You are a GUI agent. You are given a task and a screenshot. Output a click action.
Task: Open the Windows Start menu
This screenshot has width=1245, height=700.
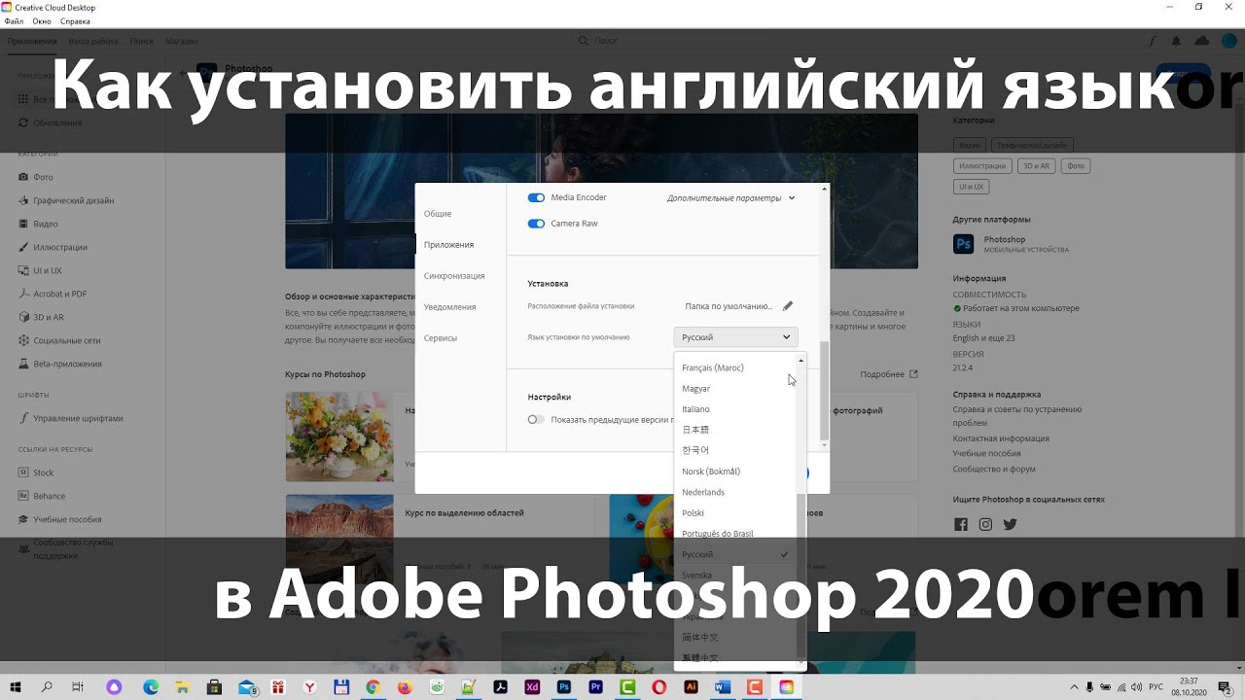pyautogui.click(x=16, y=687)
